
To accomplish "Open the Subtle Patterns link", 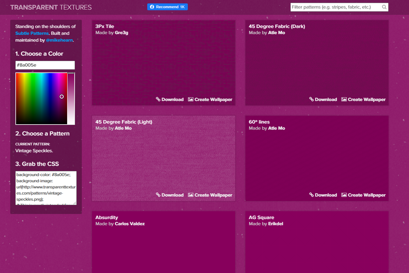I will point(32,33).
